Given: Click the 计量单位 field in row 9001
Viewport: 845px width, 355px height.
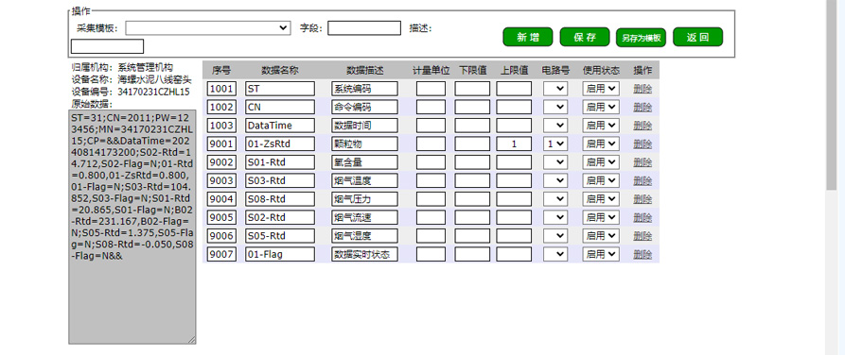Looking at the screenshot, I should (431, 144).
